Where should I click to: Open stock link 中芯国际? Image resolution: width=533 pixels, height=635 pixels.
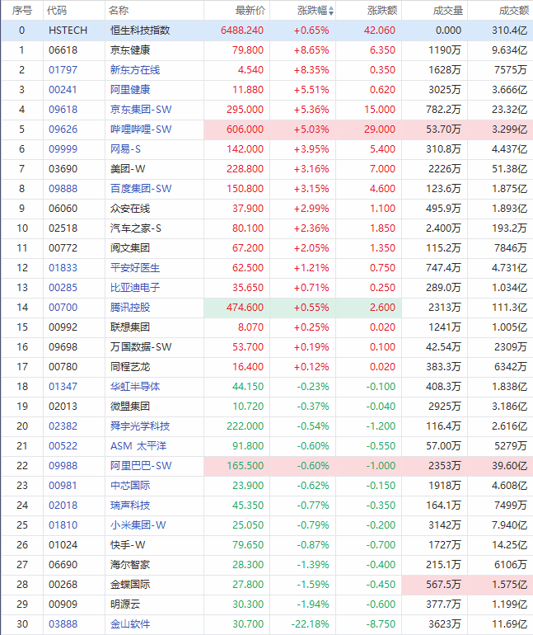[130, 486]
